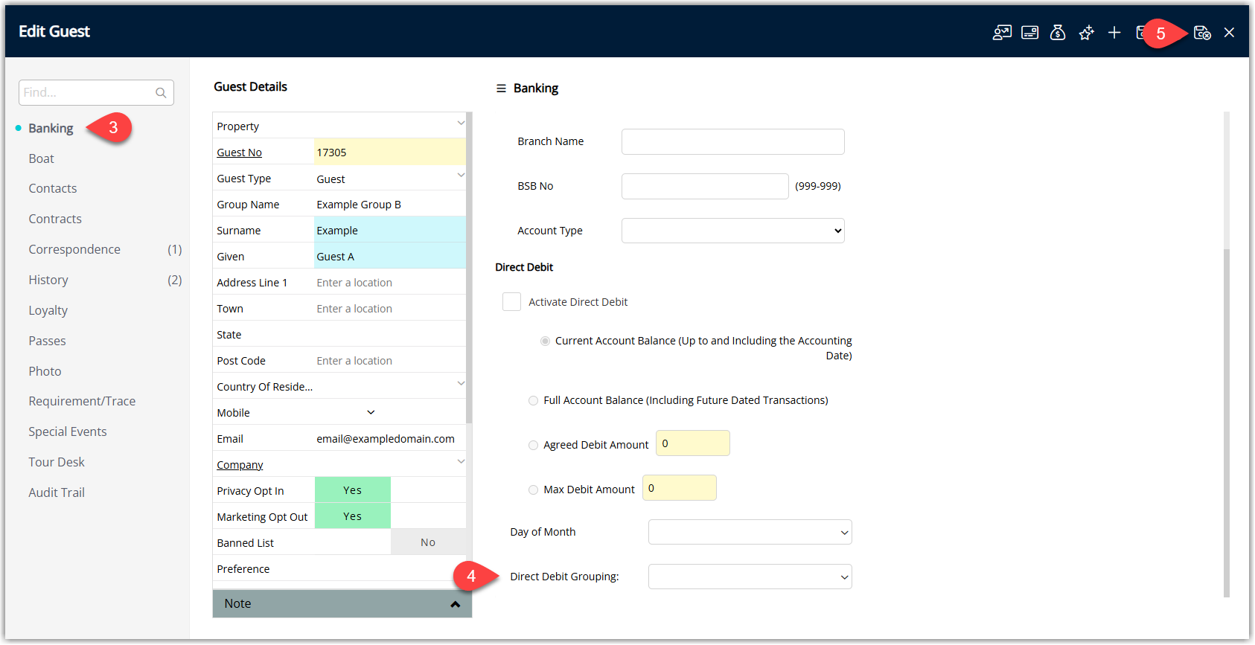Viewport: 1255px width, 645px height.
Task: Click the Banking panel vertical scrollbar
Action: [x=1227, y=422]
